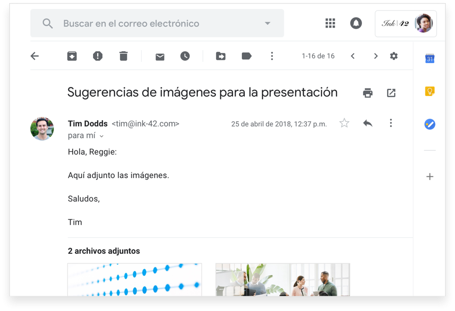Expand the search options dropdown arrow
The width and height of the screenshot is (455, 311).
point(267,24)
